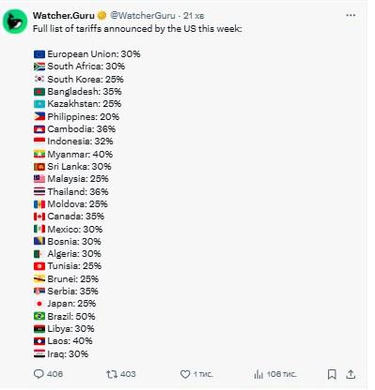
Task: Open the three-dot more options menu
Action: (x=351, y=15)
